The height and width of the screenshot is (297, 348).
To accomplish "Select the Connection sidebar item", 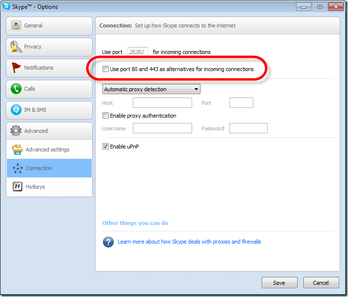I will click(x=49, y=168).
